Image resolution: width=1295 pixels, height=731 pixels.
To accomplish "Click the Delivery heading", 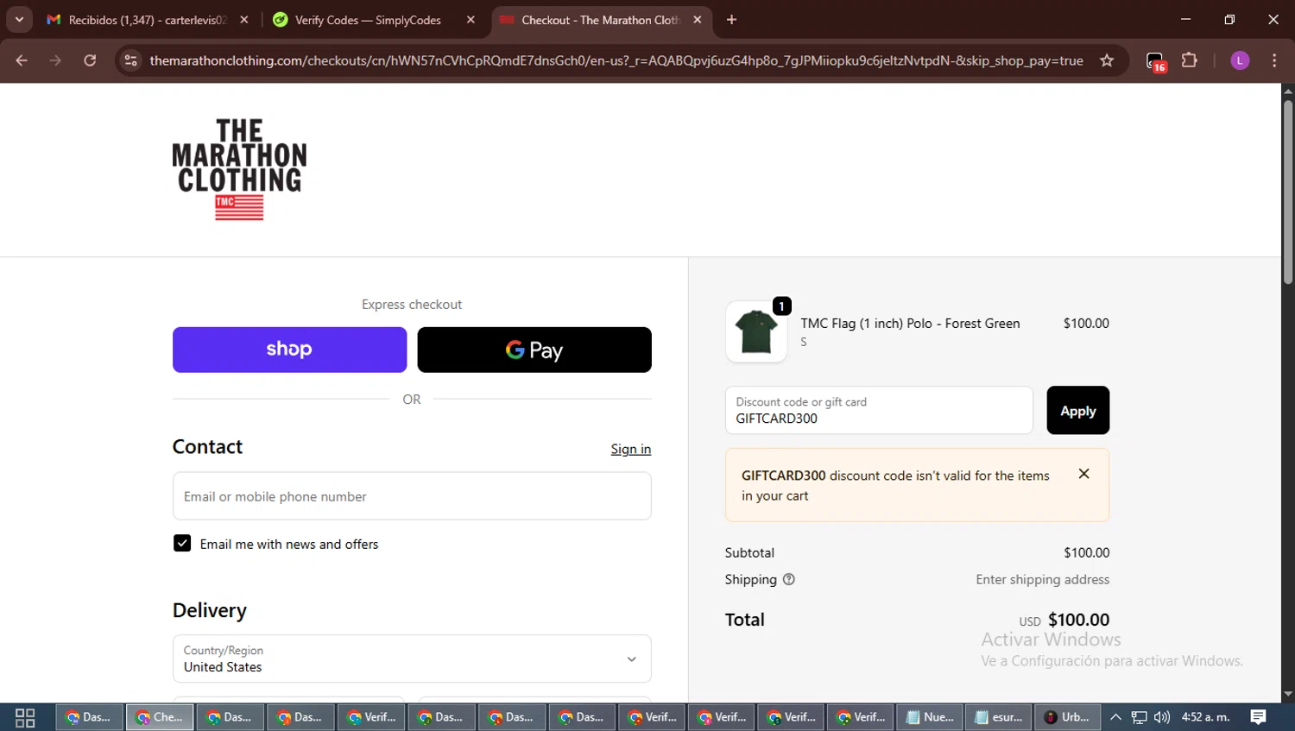I will coord(210,611).
